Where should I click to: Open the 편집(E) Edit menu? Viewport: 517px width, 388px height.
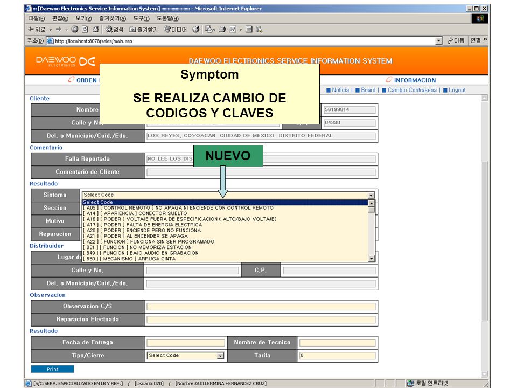pyautogui.click(x=60, y=18)
